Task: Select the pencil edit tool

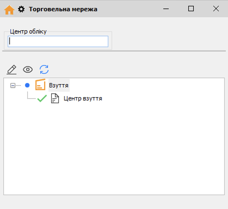Action: (x=12, y=70)
